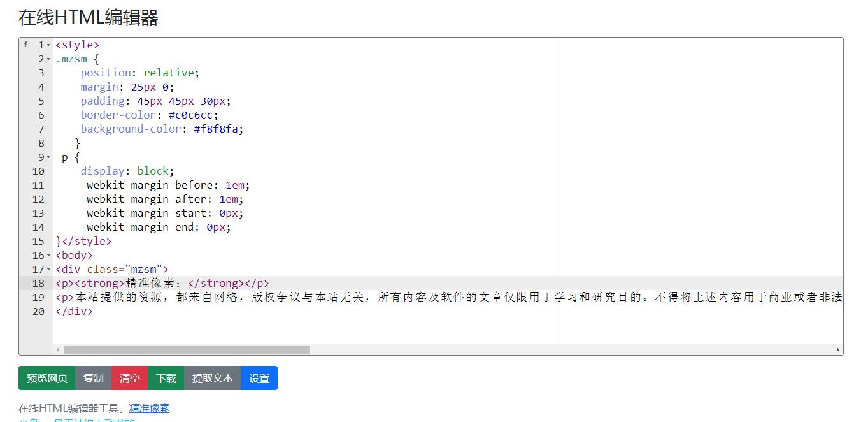Collapse the div.mzsm element on line 17
The image size is (868, 422).
[x=49, y=270]
